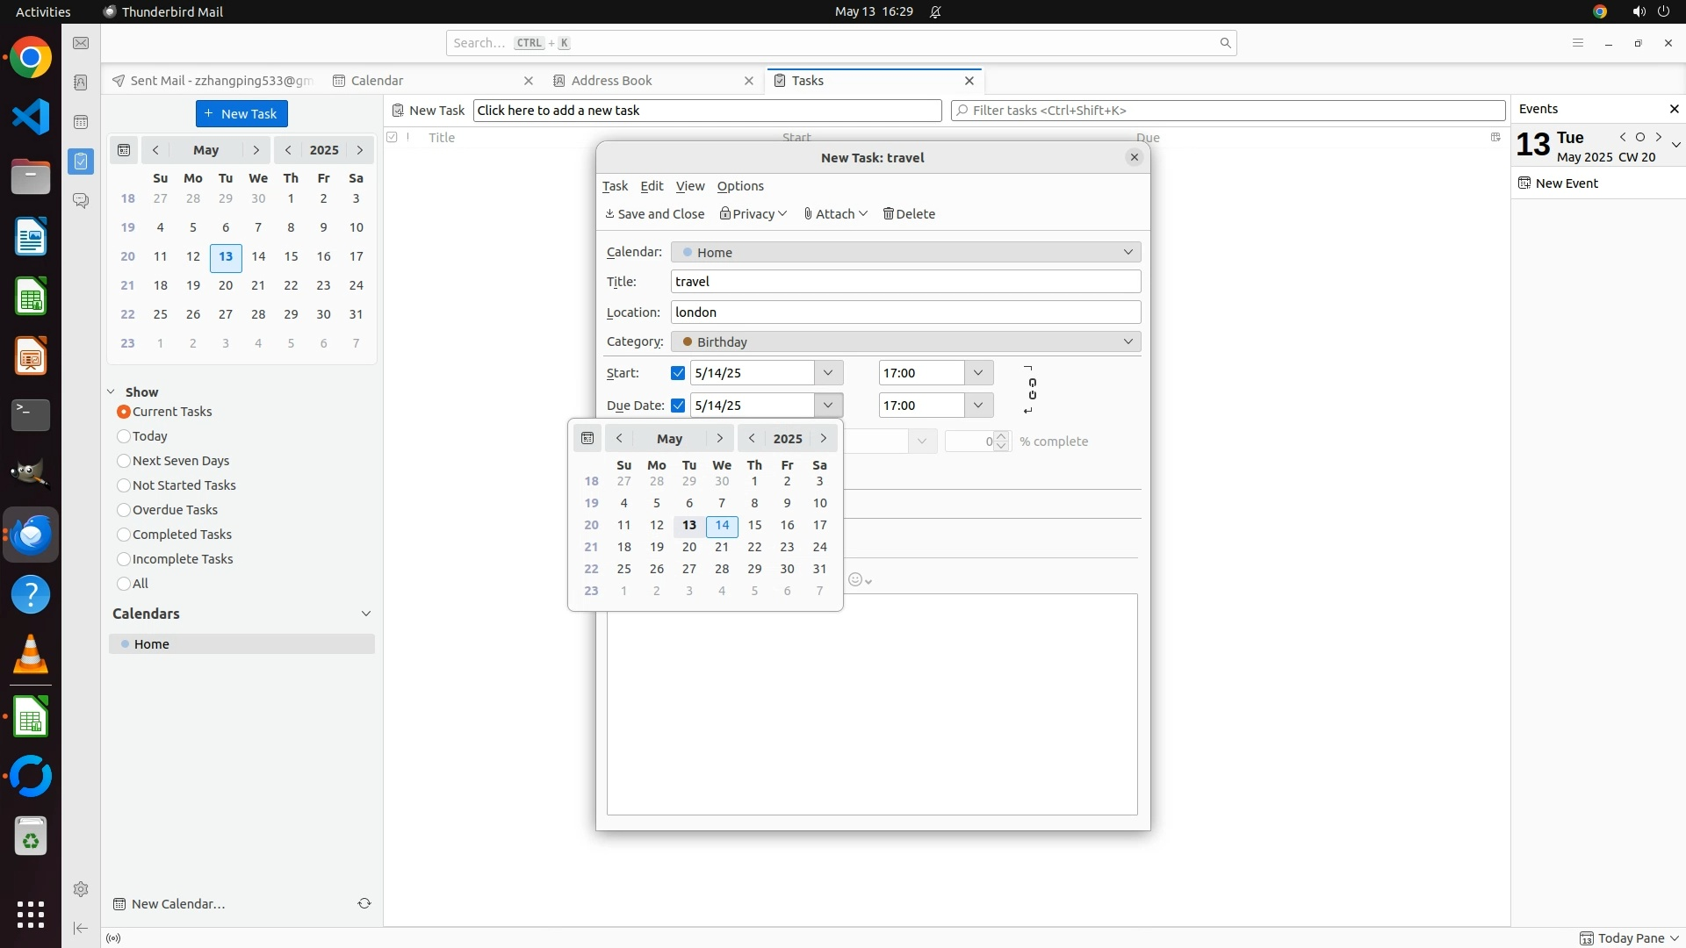Uncheck the Due Date checkbox
The width and height of the screenshot is (1686, 948).
(678, 406)
